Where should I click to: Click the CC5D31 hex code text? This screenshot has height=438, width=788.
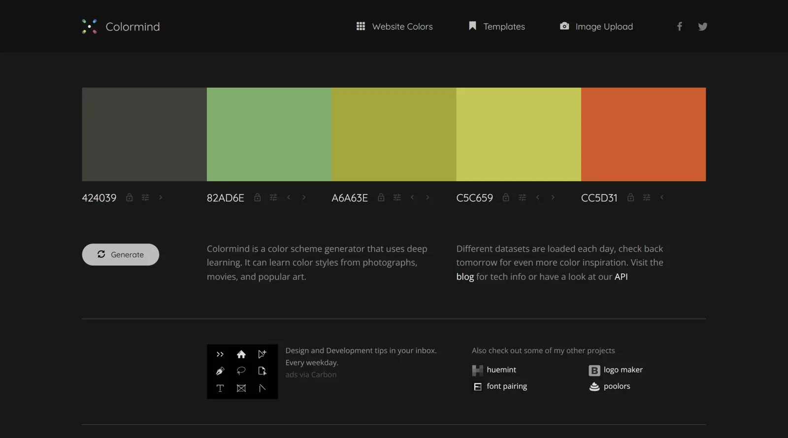point(599,198)
